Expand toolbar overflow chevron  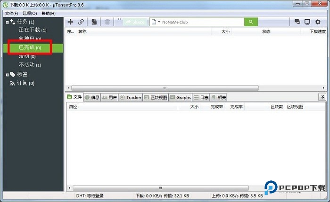pyautogui.click(x=119, y=19)
